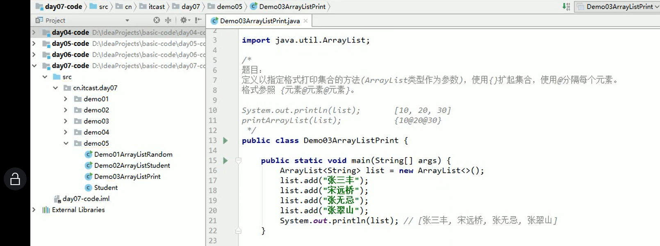The image size is (660, 246).
Task: Collapse the demo05 package
Action: click(x=66, y=143)
